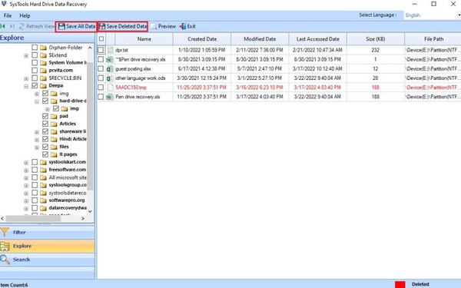Open the Search panel

47,260
